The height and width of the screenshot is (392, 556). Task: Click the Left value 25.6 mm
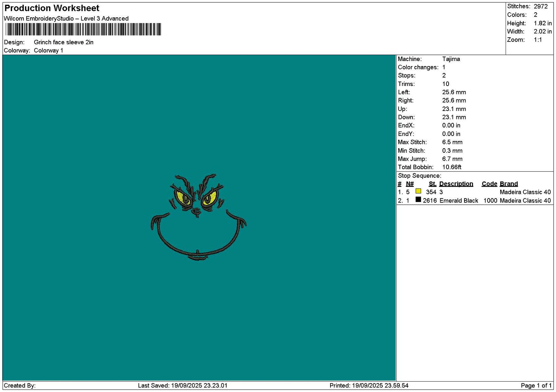[x=454, y=92]
